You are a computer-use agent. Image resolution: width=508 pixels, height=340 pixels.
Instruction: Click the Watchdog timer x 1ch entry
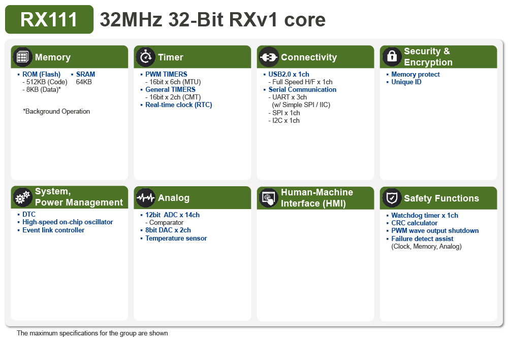[x=425, y=215]
